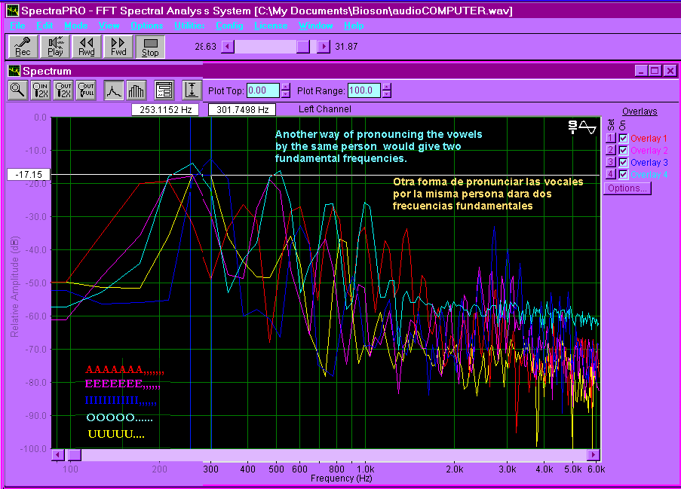
Task: Select the bar graph display icon
Action: (137, 90)
